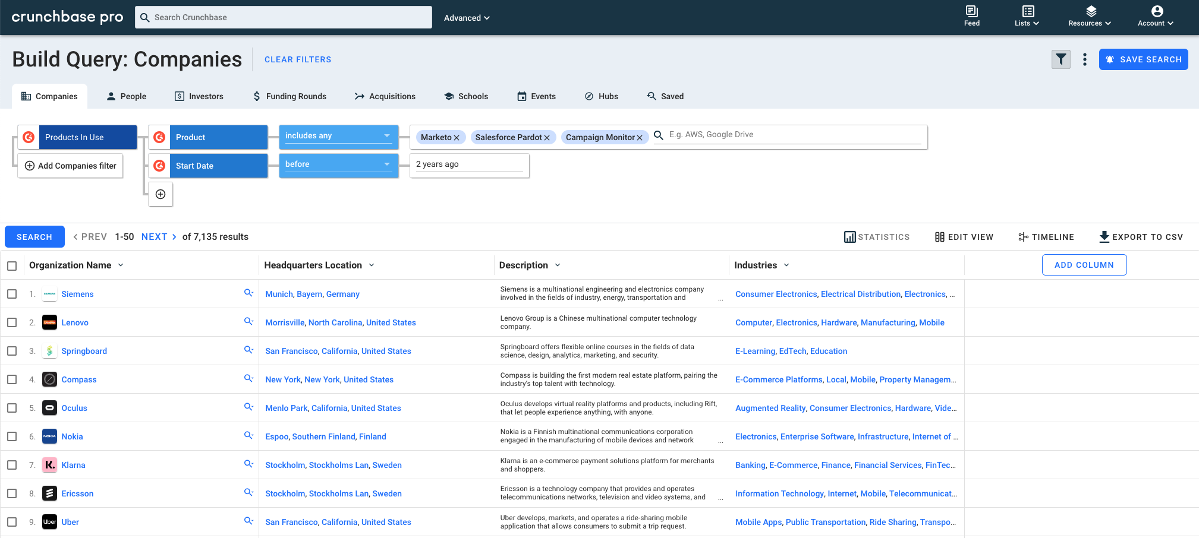Edit the '2 years ago' date field
The width and height of the screenshot is (1199, 538).
coord(469,164)
